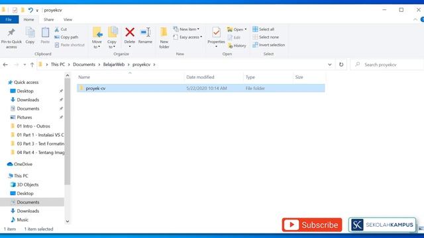Click Documents in the address path

(x=84, y=65)
